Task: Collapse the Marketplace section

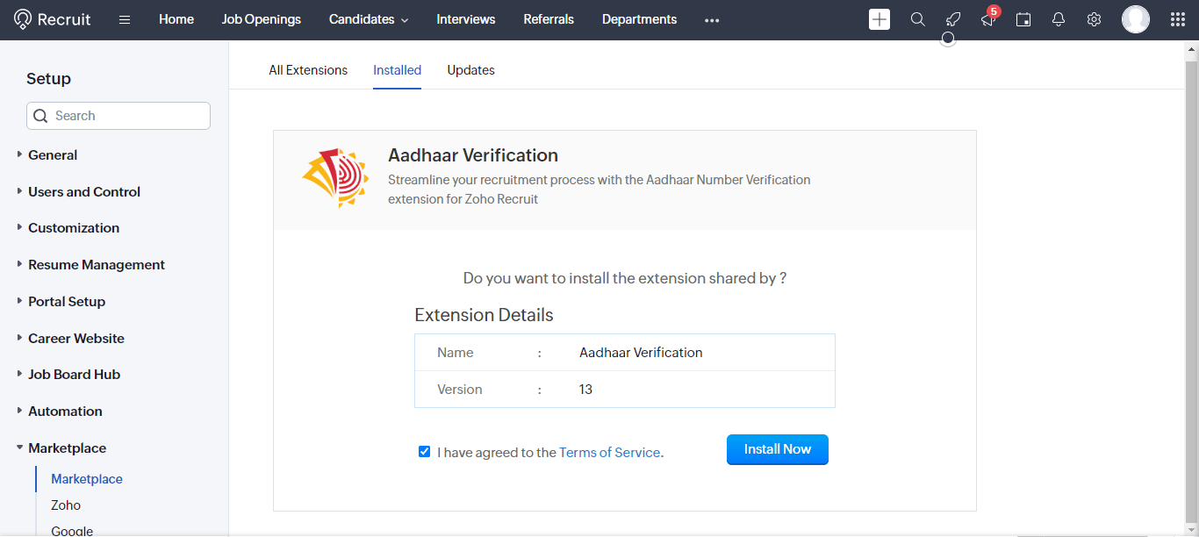Action: 67,447
